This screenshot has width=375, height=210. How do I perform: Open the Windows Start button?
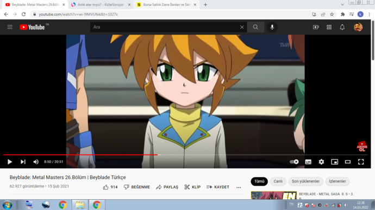(x=8, y=205)
